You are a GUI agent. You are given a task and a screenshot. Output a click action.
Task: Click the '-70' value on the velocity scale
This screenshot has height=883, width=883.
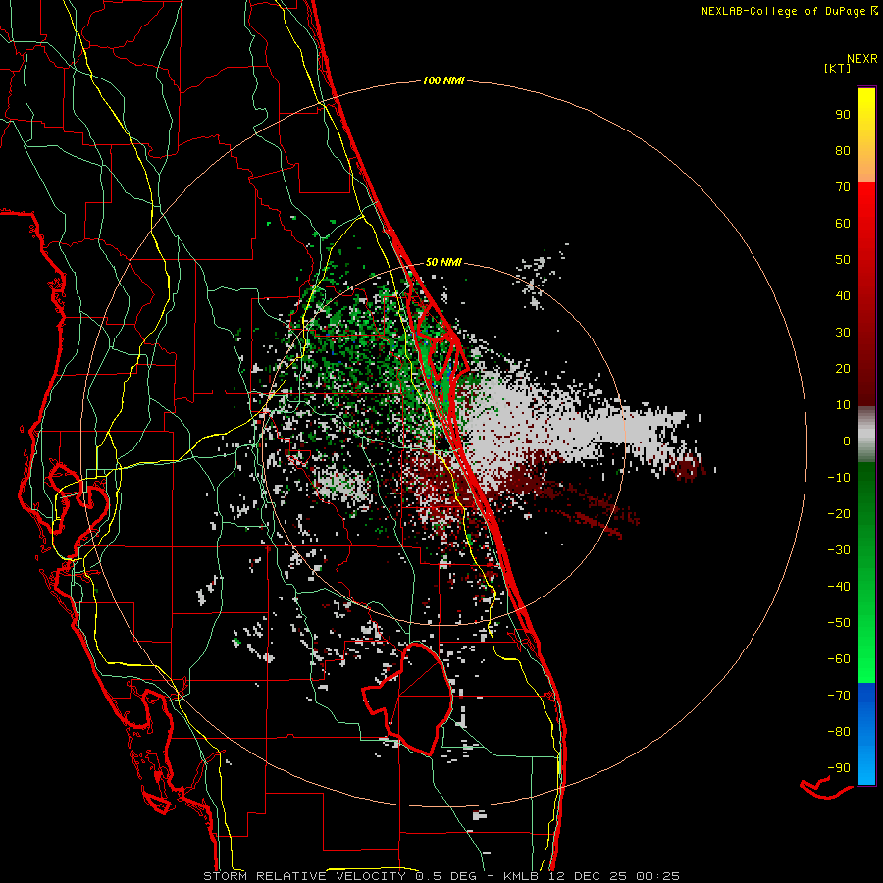tap(839, 696)
